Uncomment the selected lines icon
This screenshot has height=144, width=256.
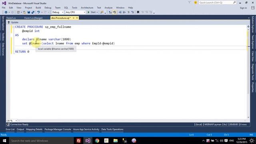(x=132, y=12)
